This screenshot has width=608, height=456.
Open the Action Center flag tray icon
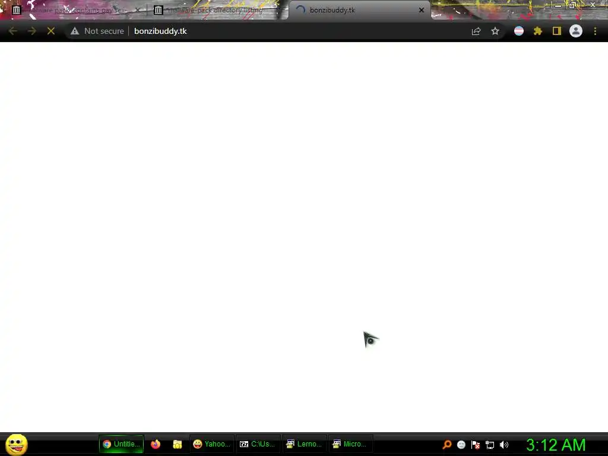point(476,445)
